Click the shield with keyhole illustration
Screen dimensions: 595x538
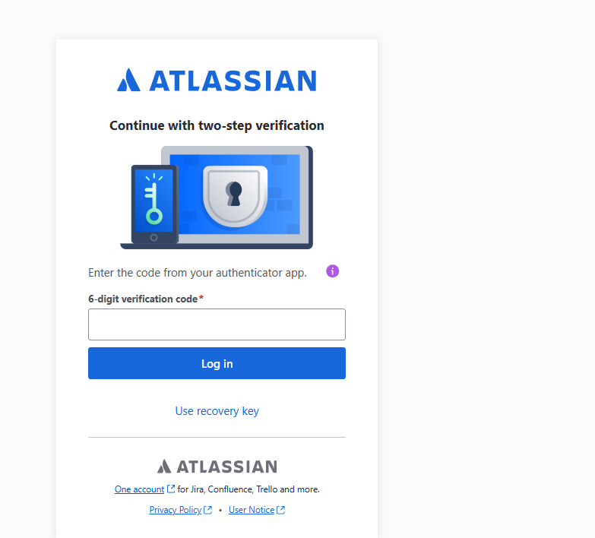(236, 196)
